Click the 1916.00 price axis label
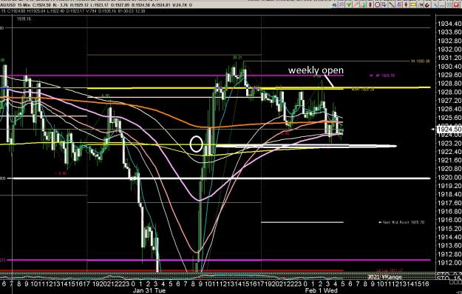462x294 pixels. 449,220
